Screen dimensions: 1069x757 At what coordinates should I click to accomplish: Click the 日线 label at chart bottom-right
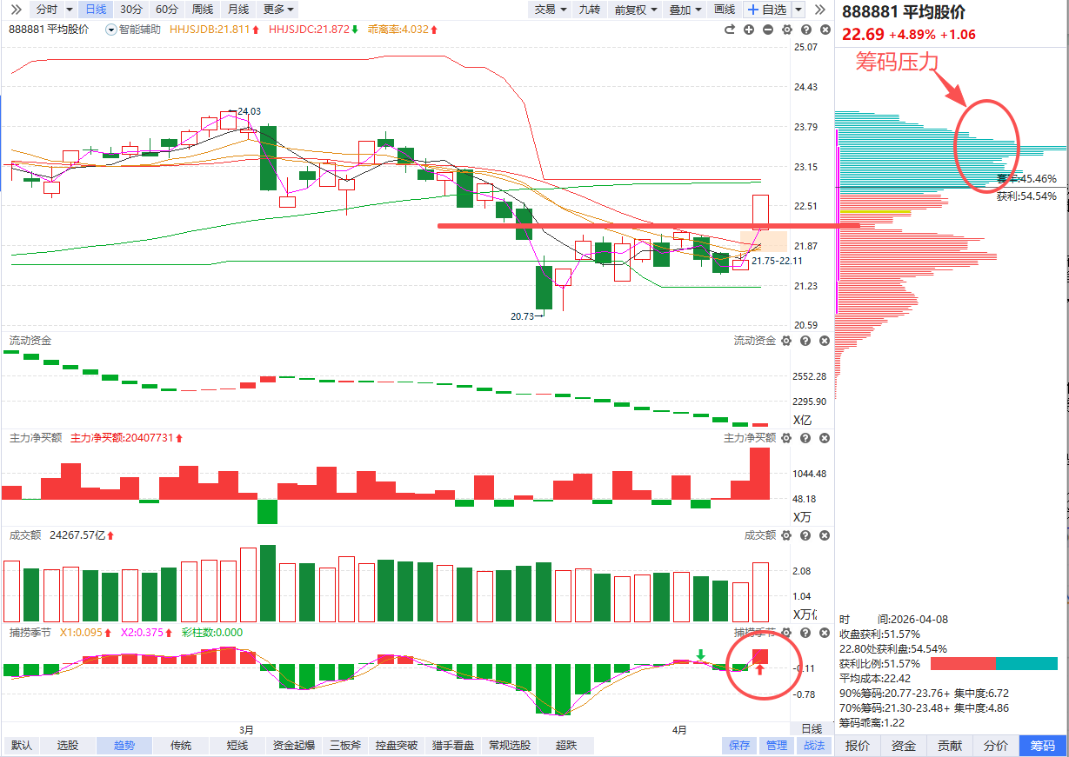point(811,728)
